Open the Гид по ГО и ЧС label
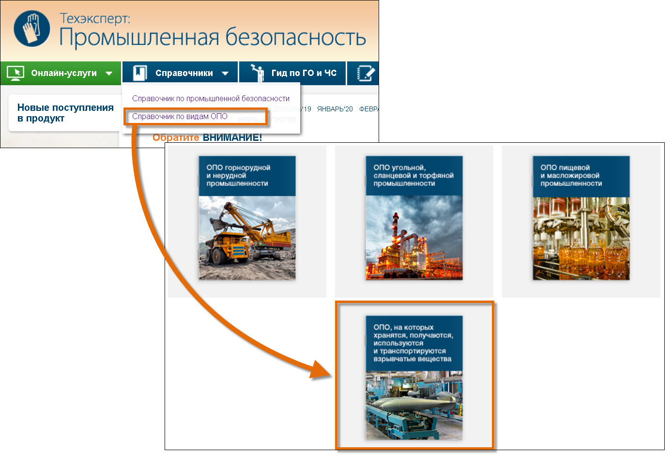Screen dimensions: 672x455 [304, 73]
